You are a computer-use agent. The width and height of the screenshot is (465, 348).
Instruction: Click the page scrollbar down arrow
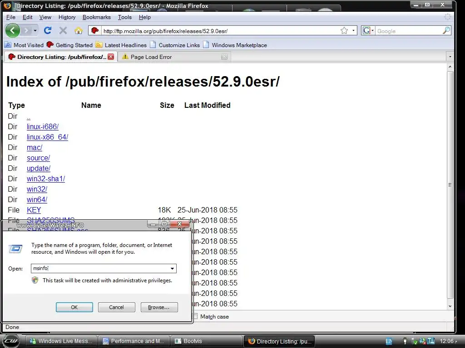point(450,306)
